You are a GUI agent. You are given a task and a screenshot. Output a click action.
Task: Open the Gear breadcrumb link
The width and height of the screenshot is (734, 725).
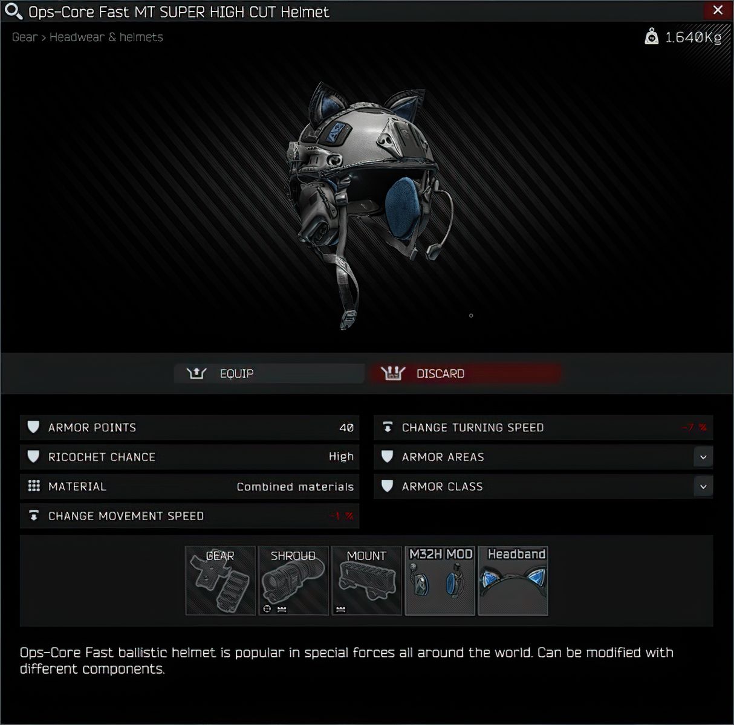25,37
